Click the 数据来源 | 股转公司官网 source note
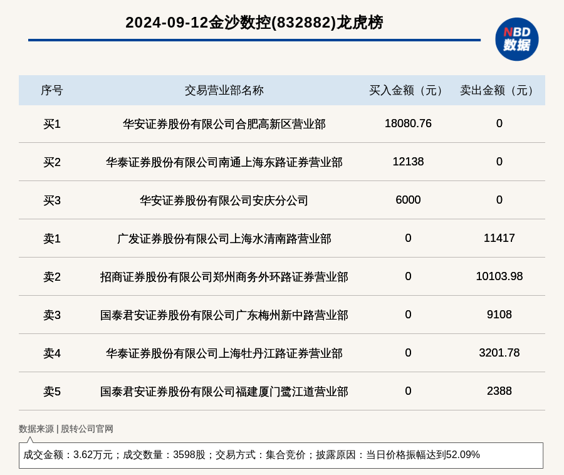Viewport: 564px width, 475px height. pyautogui.click(x=66, y=429)
